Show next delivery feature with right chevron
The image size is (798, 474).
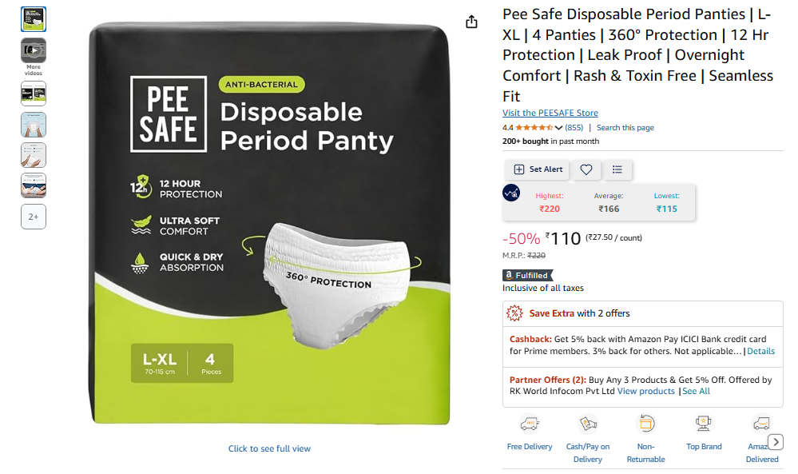pyautogui.click(x=775, y=442)
